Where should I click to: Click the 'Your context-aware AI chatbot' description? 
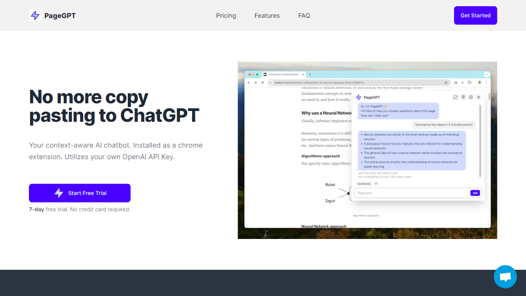(116, 151)
